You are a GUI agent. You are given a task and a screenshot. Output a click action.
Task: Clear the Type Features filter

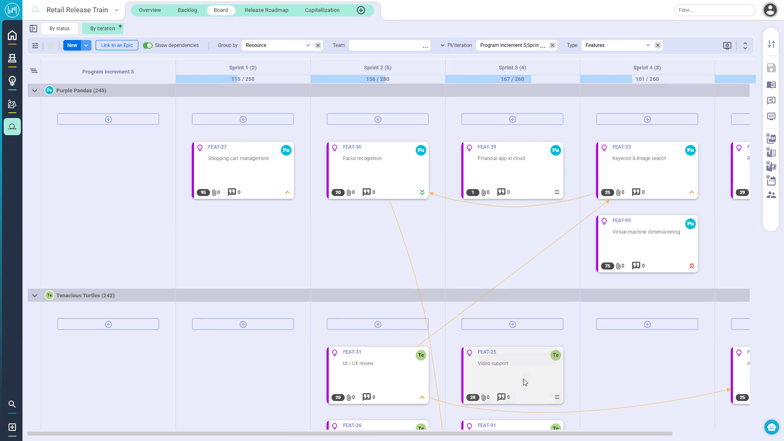(x=658, y=45)
